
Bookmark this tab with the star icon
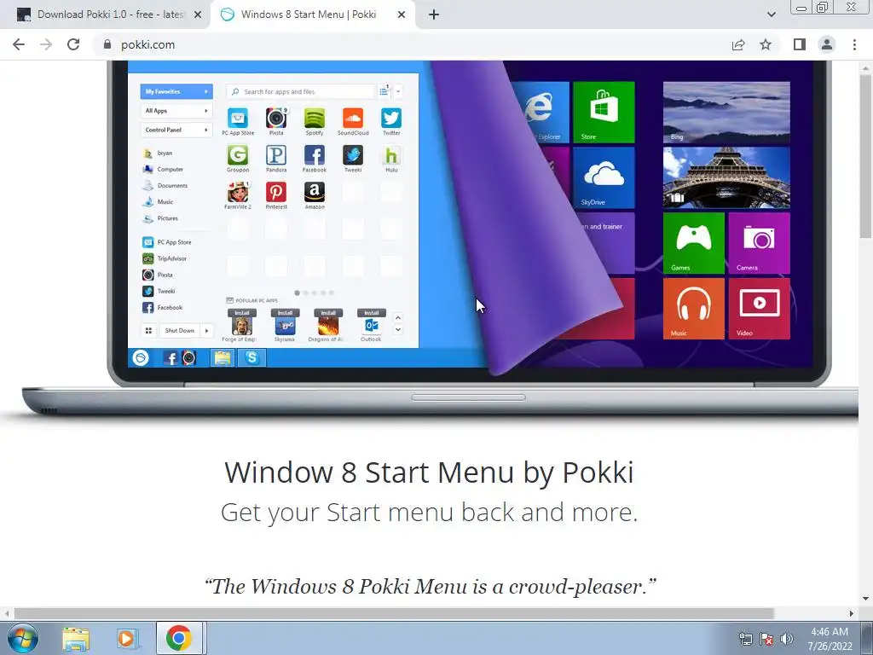(x=766, y=44)
